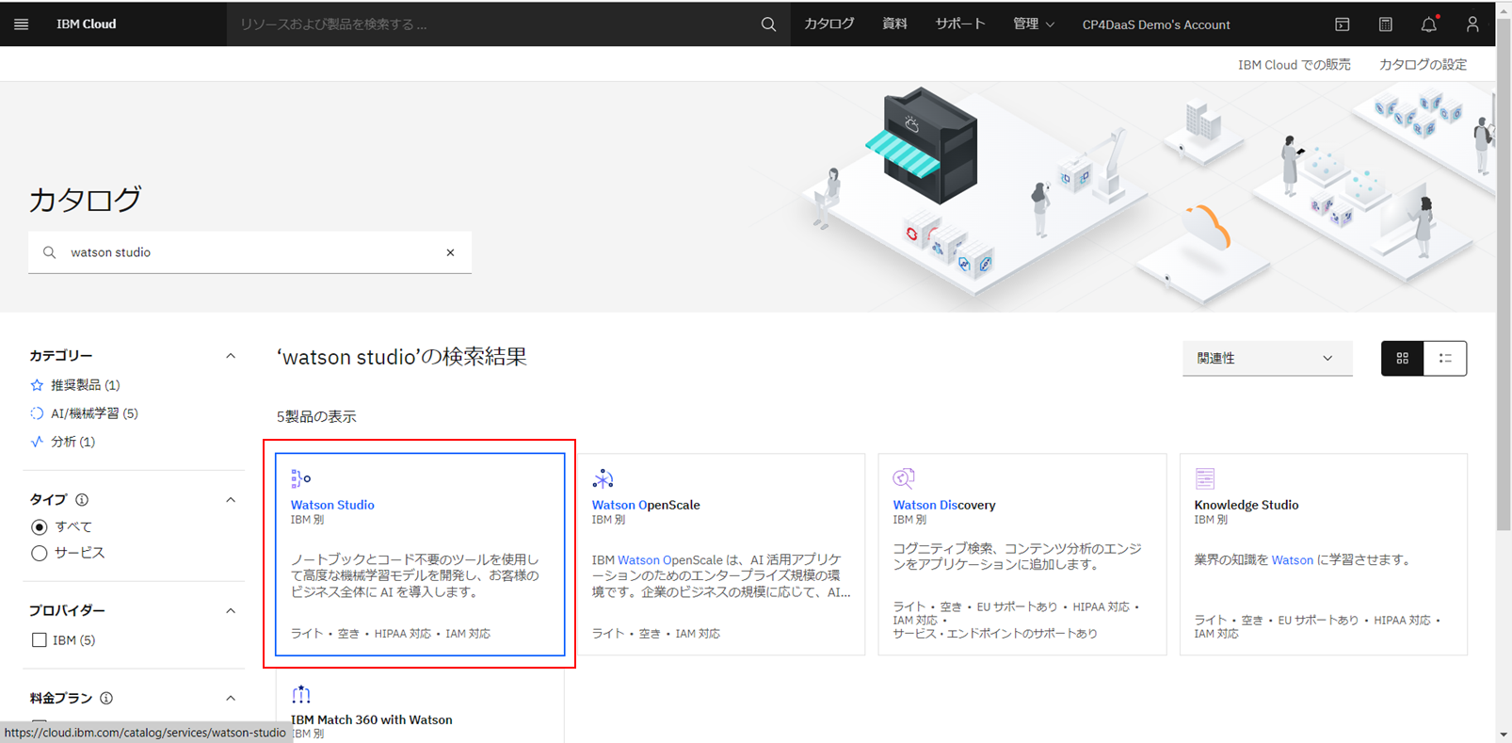The height and width of the screenshot is (743, 1512).
Task: Click the IBM Match 360 tile icon
Action: point(301,695)
